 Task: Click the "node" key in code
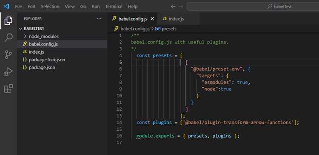pos(210,89)
